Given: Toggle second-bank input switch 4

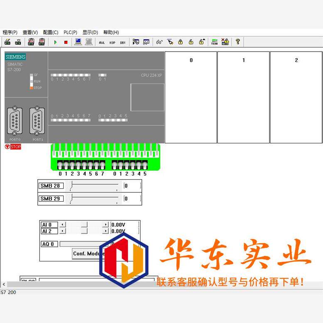Looking at the screenshot, I should 139,165.
